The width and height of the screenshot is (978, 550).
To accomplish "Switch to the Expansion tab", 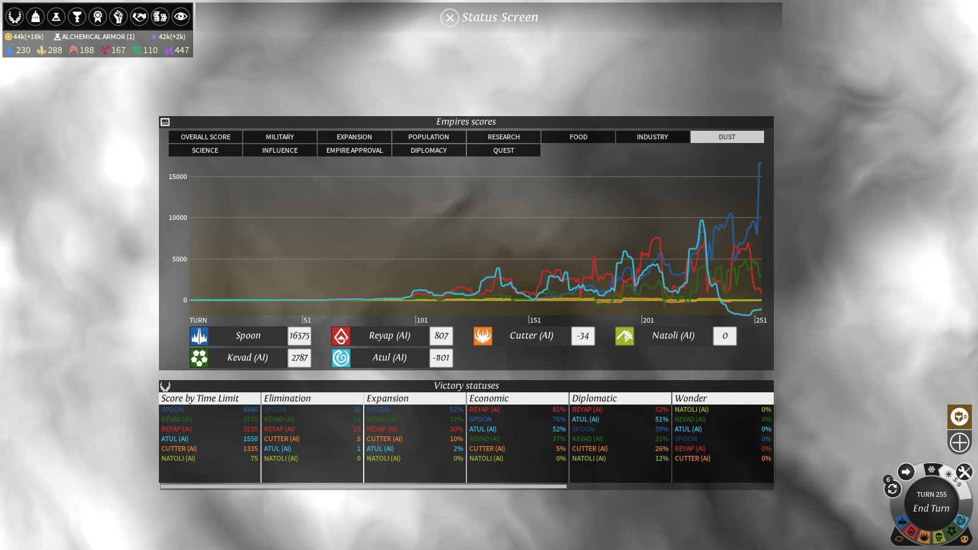I will [x=355, y=137].
